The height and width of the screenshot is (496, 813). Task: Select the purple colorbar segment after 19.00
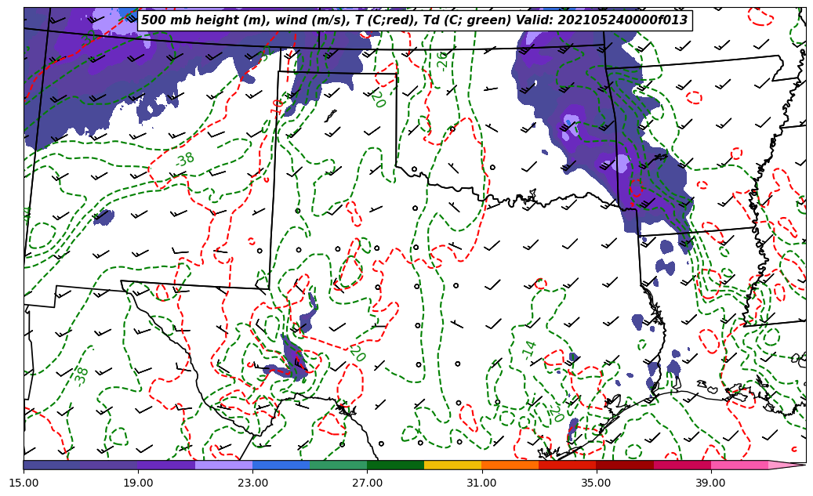click(166, 465)
